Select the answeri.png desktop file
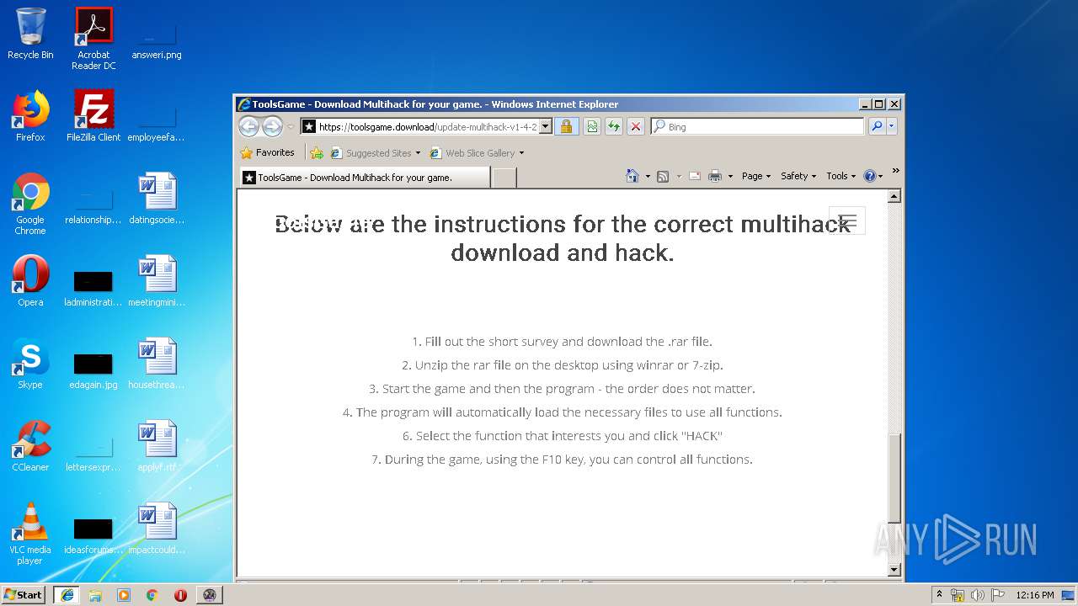 pos(157,40)
